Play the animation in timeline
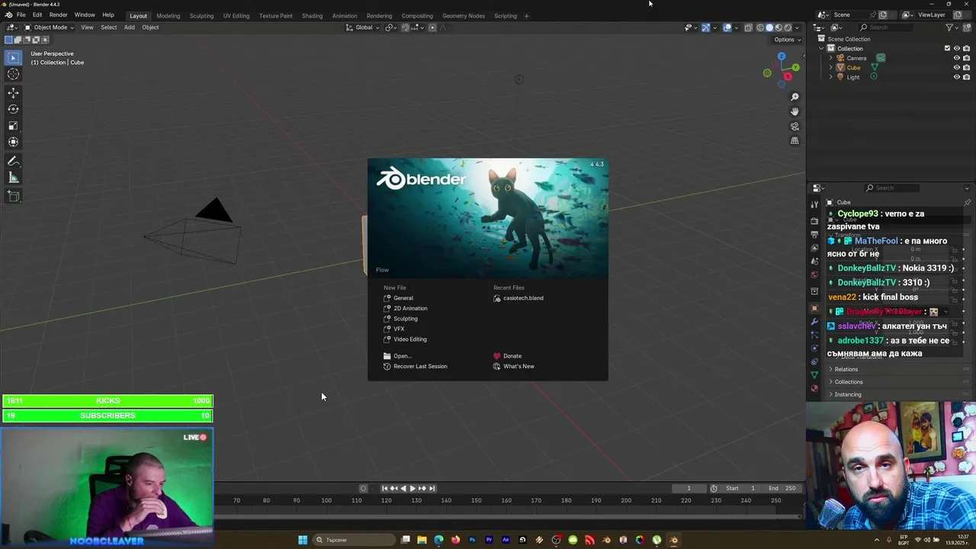 click(413, 488)
